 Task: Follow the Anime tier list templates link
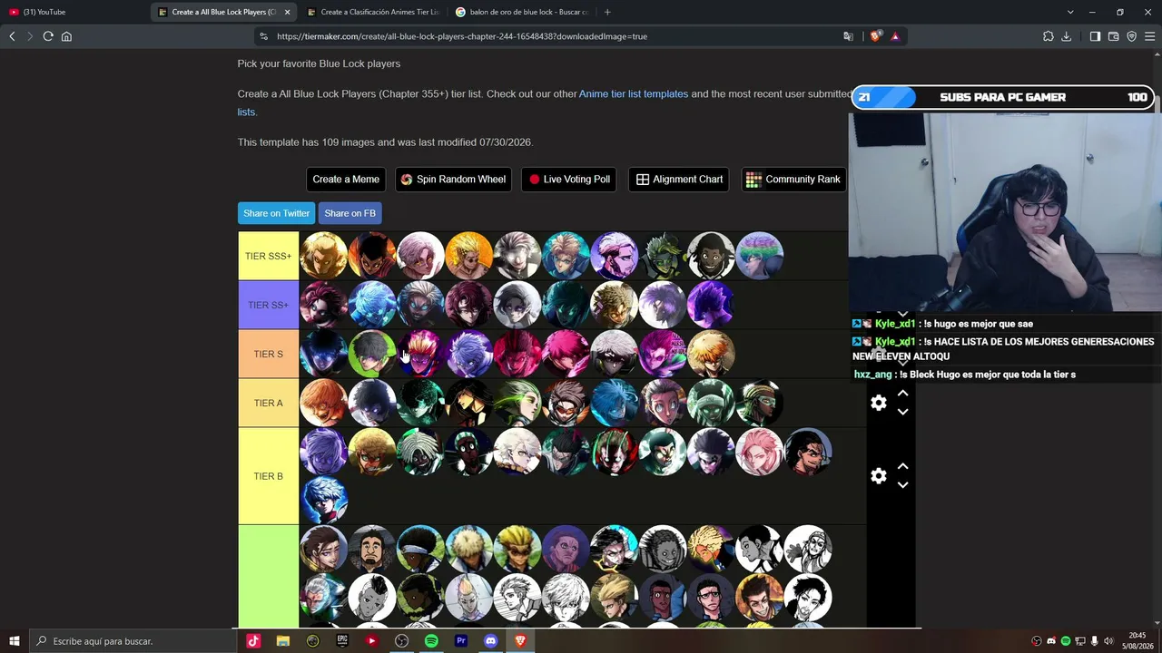point(634,94)
